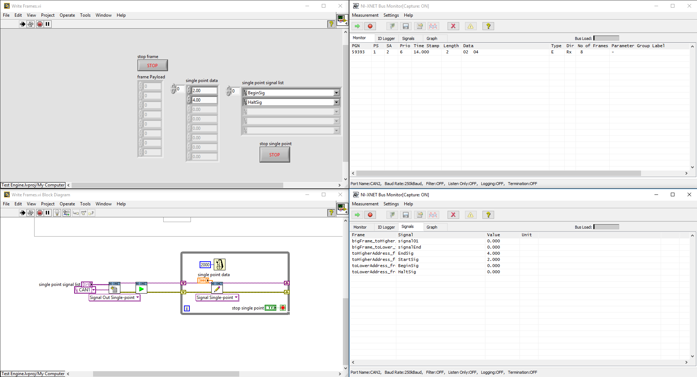Click Run Continuously in Block Diagram toolbar
697x377 pixels.
pyautogui.click(x=31, y=213)
